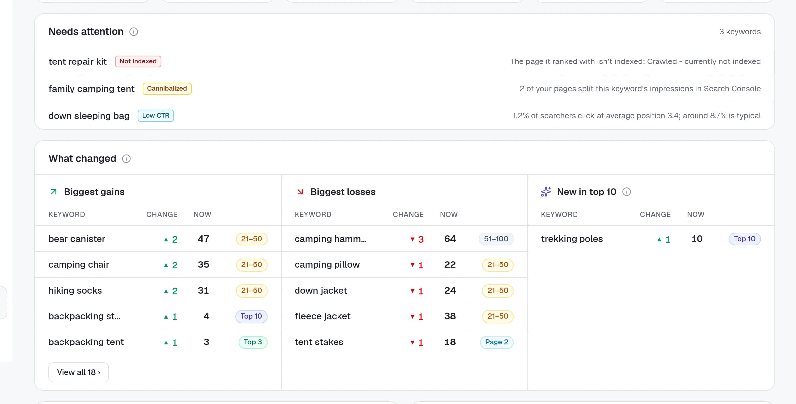Select the camping pillow keyword

pos(327,264)
